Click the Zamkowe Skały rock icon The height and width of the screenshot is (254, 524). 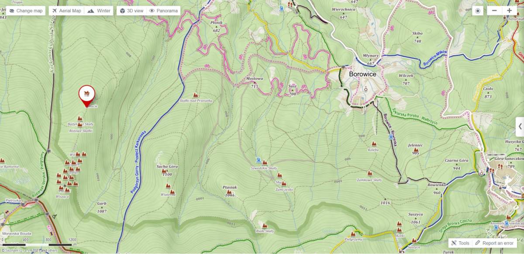pos(370,174)
